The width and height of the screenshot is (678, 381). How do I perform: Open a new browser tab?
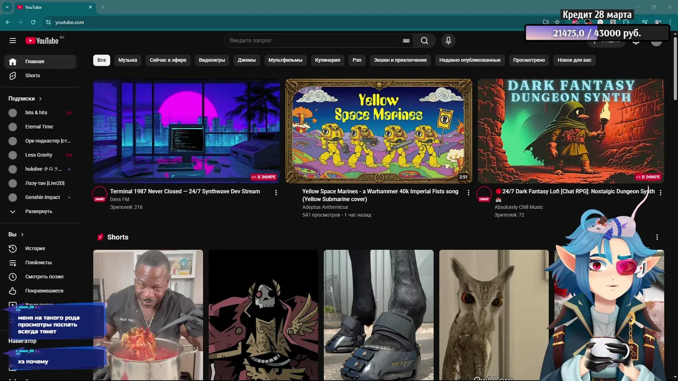(103, 7)
